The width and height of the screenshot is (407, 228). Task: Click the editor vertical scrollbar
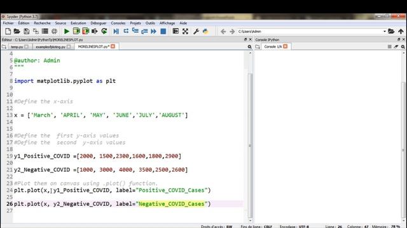[x=250, y=145]
